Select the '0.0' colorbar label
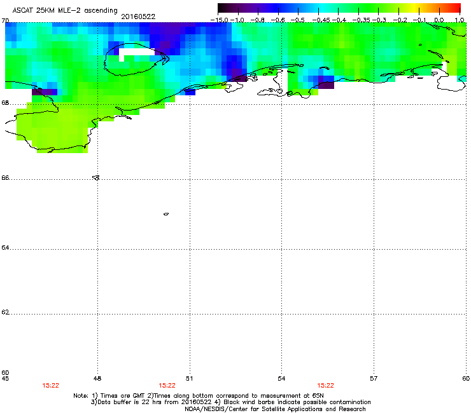 pos(439,20)
